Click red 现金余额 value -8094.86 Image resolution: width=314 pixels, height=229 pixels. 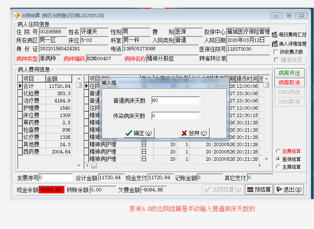(x=51, y=190)
